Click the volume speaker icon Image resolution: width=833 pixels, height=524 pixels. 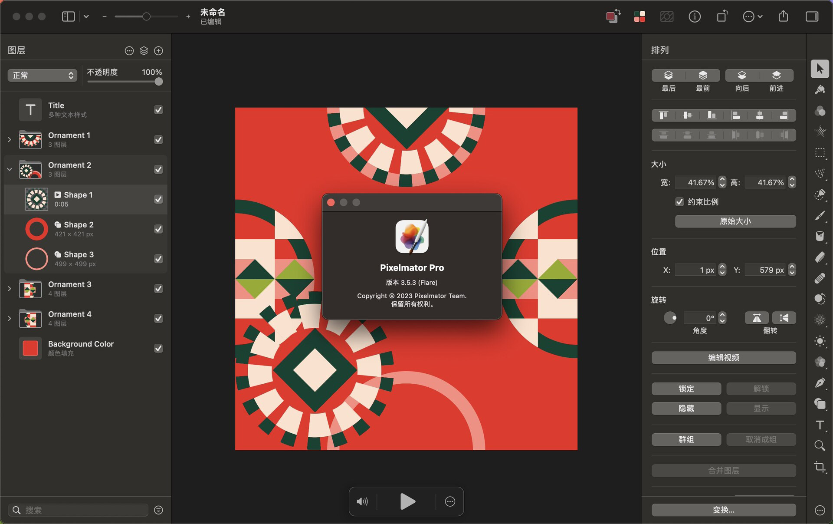tap(362, 501)
